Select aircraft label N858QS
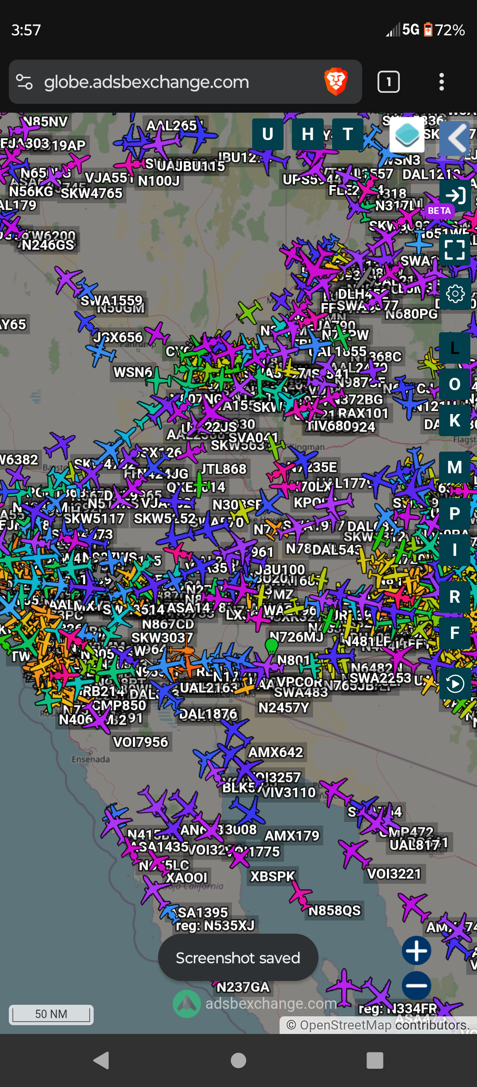 [x=335, y=911]
